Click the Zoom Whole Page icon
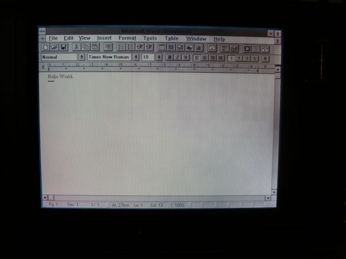Screen dimensions: 346x259 (247, 49)
